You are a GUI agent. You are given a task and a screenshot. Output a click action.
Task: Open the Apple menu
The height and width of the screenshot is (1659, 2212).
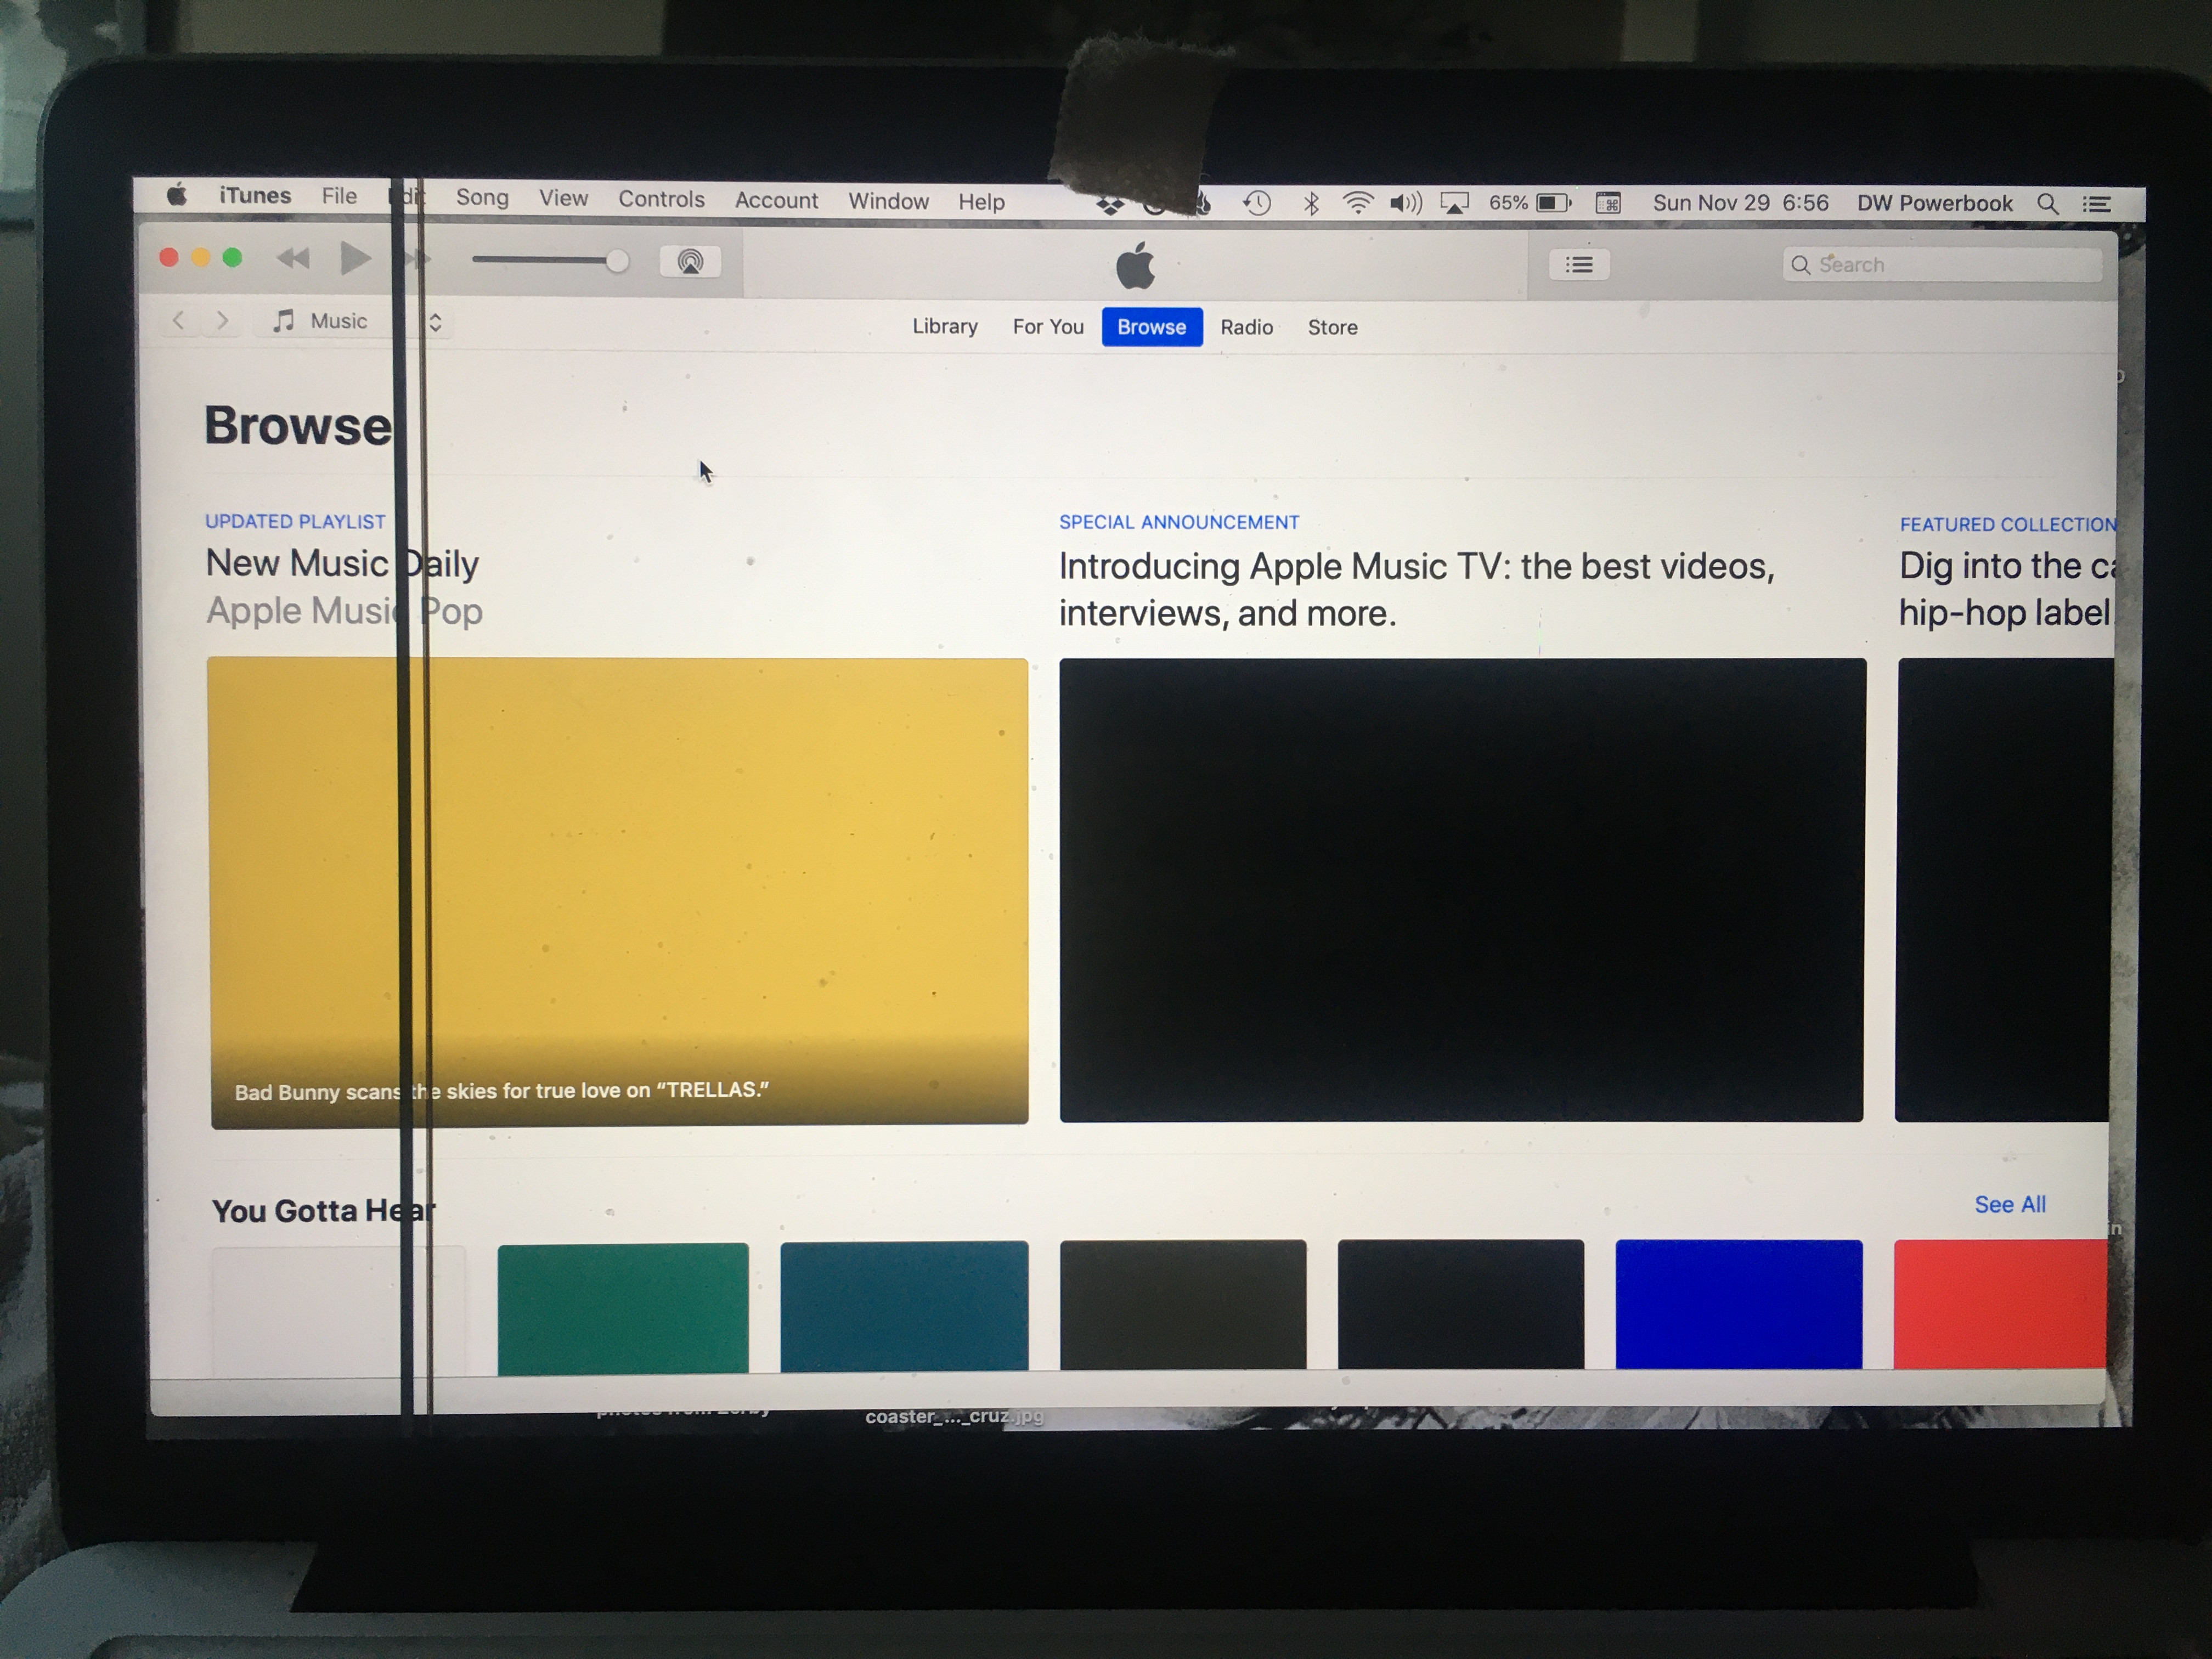(177, 194)
